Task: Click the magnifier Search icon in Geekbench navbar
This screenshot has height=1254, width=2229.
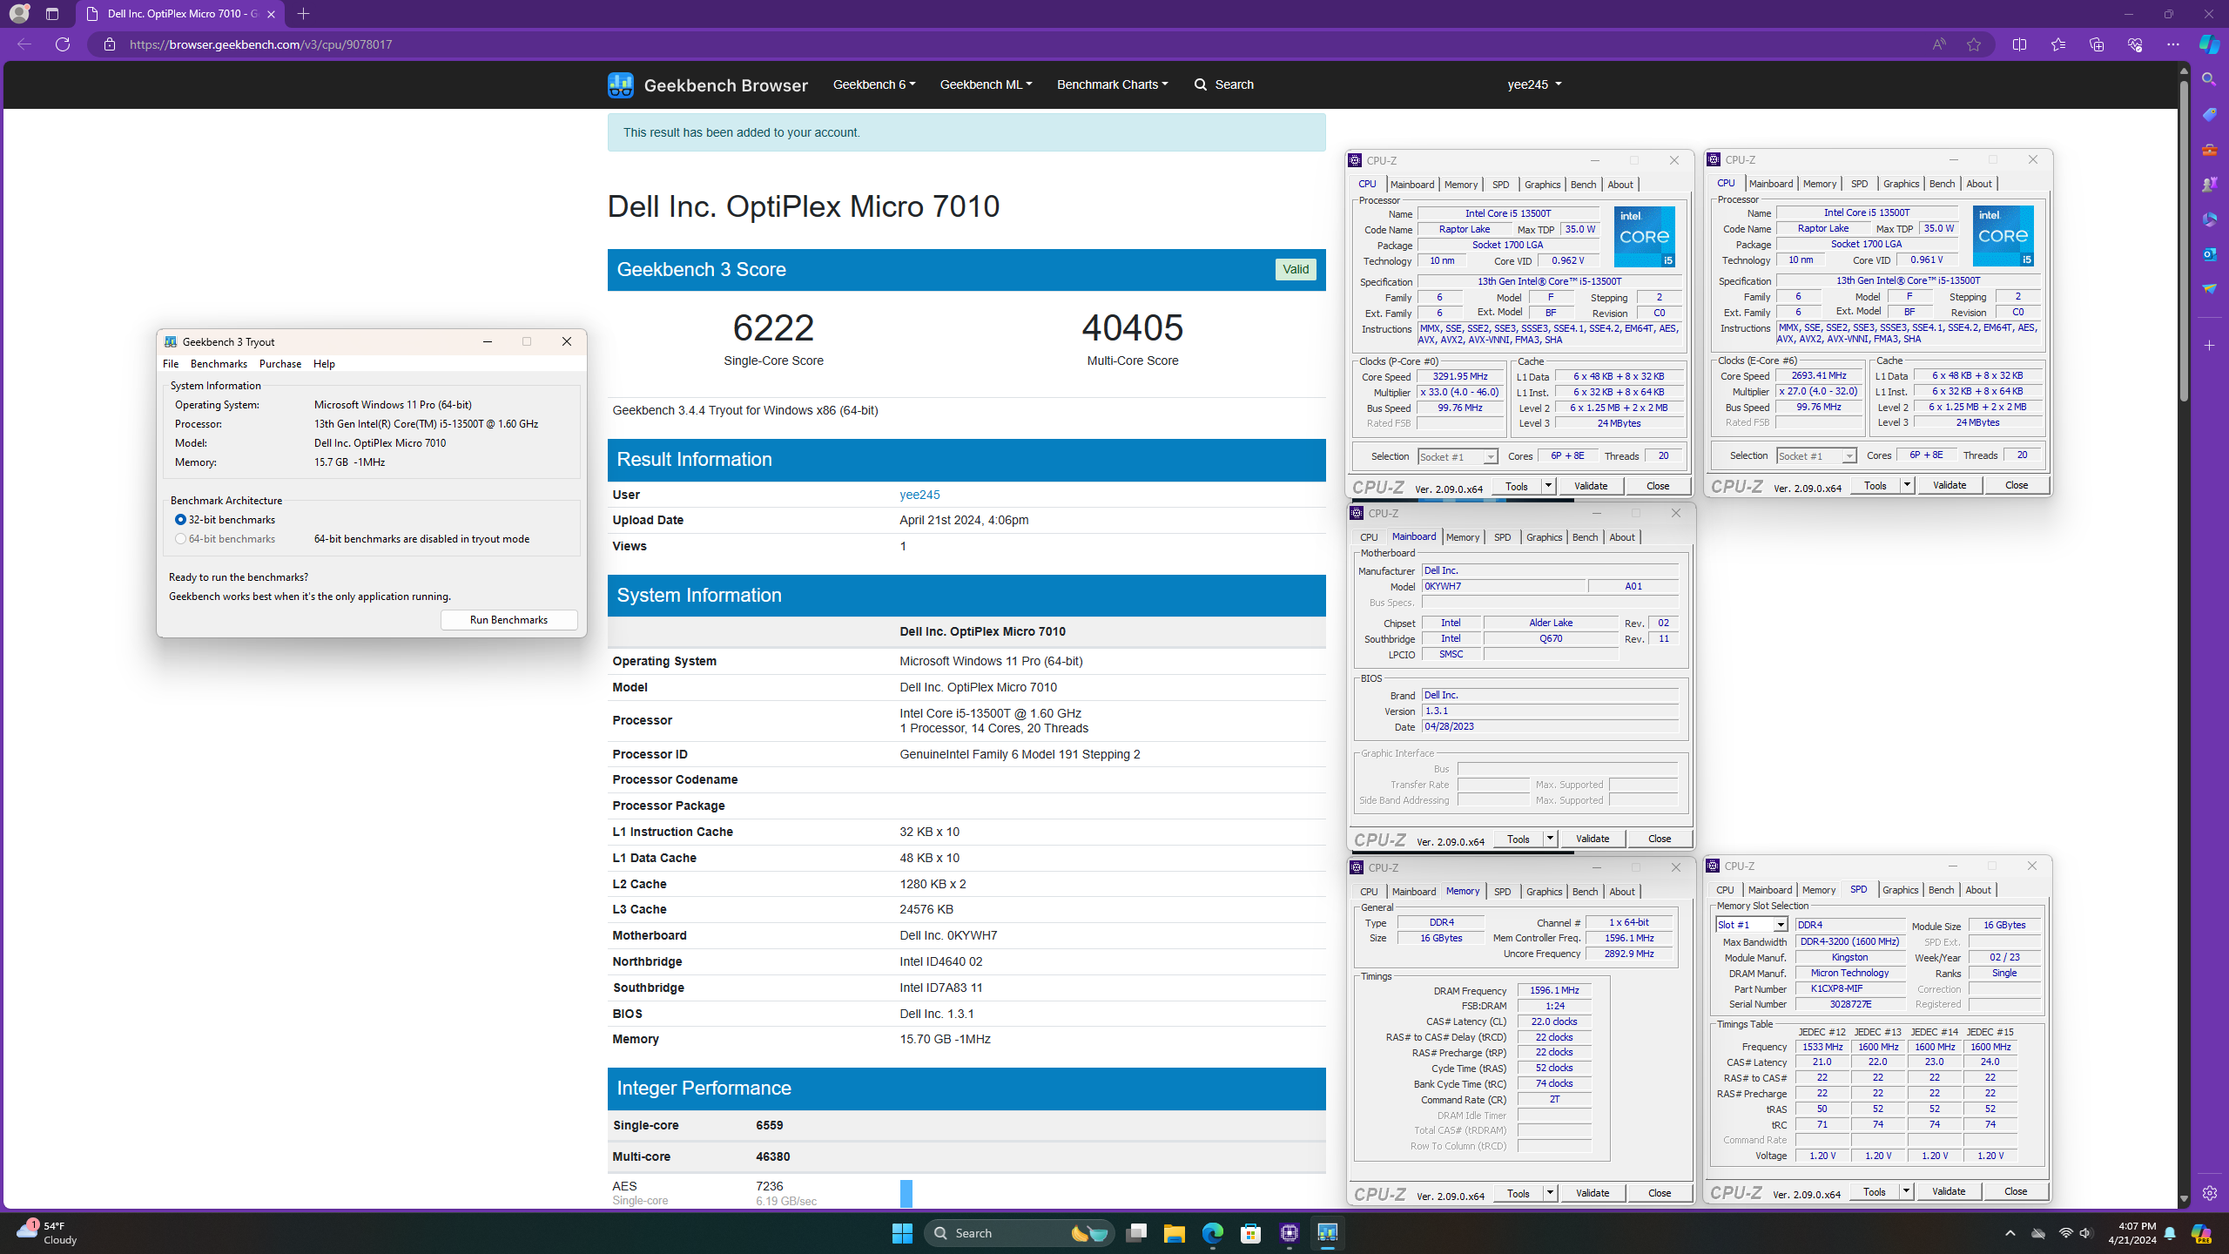Action: [x=1201, y=84]
